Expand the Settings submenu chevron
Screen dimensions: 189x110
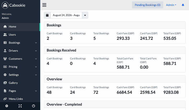pyautogui.click(x=36, y=75)
